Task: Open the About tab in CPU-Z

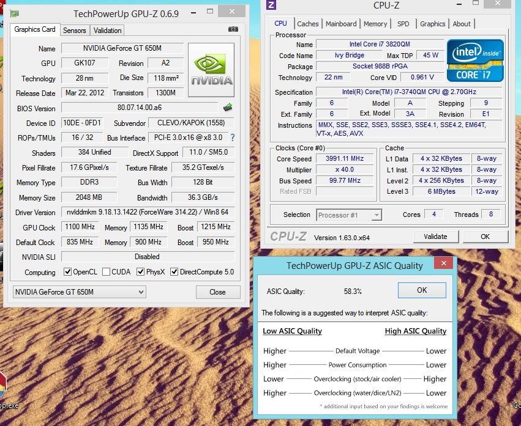Action: coord(462,24)
